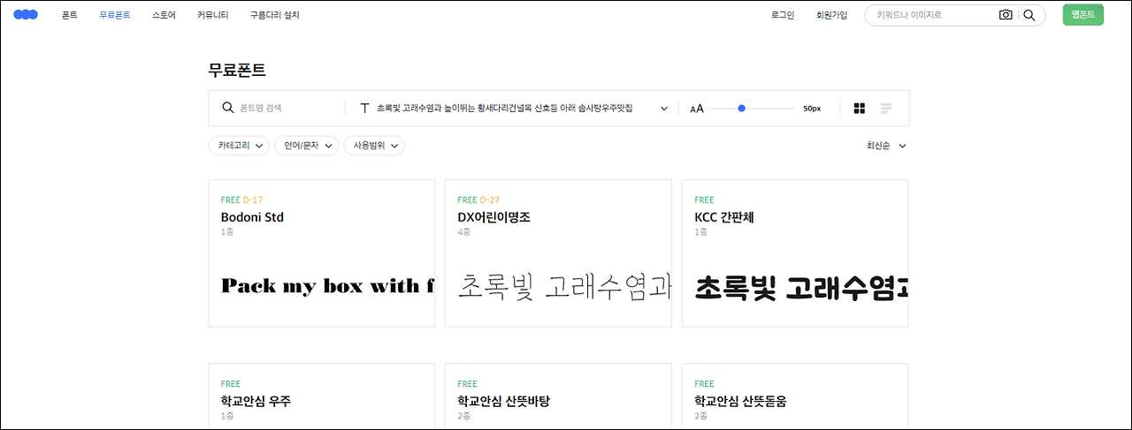Click the T preview text icon
The height and width of the screenshot is (430, 1132).
[x=363, y=109]
